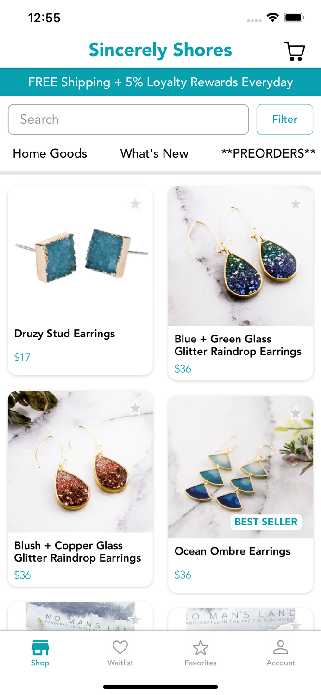Click the Filter button

[x=285, y=120]
